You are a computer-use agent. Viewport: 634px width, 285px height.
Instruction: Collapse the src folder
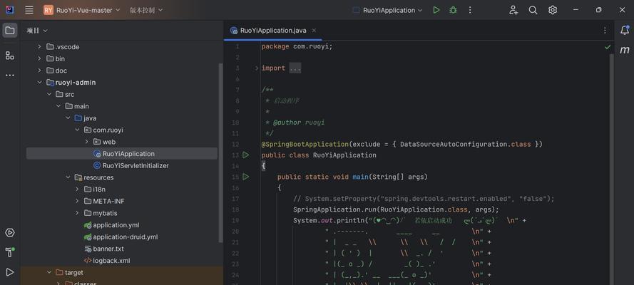coord(49,95)
